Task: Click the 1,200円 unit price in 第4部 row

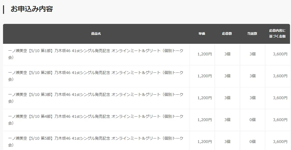Action: (x=205, y=120)
